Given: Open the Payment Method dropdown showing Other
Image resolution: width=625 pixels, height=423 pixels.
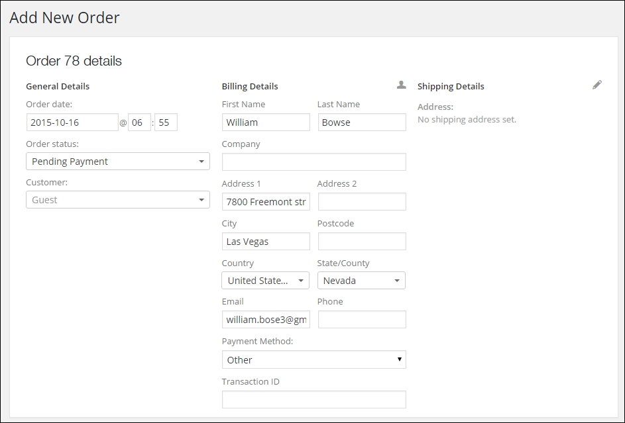Looking at the screenshot, I should 313,359.
